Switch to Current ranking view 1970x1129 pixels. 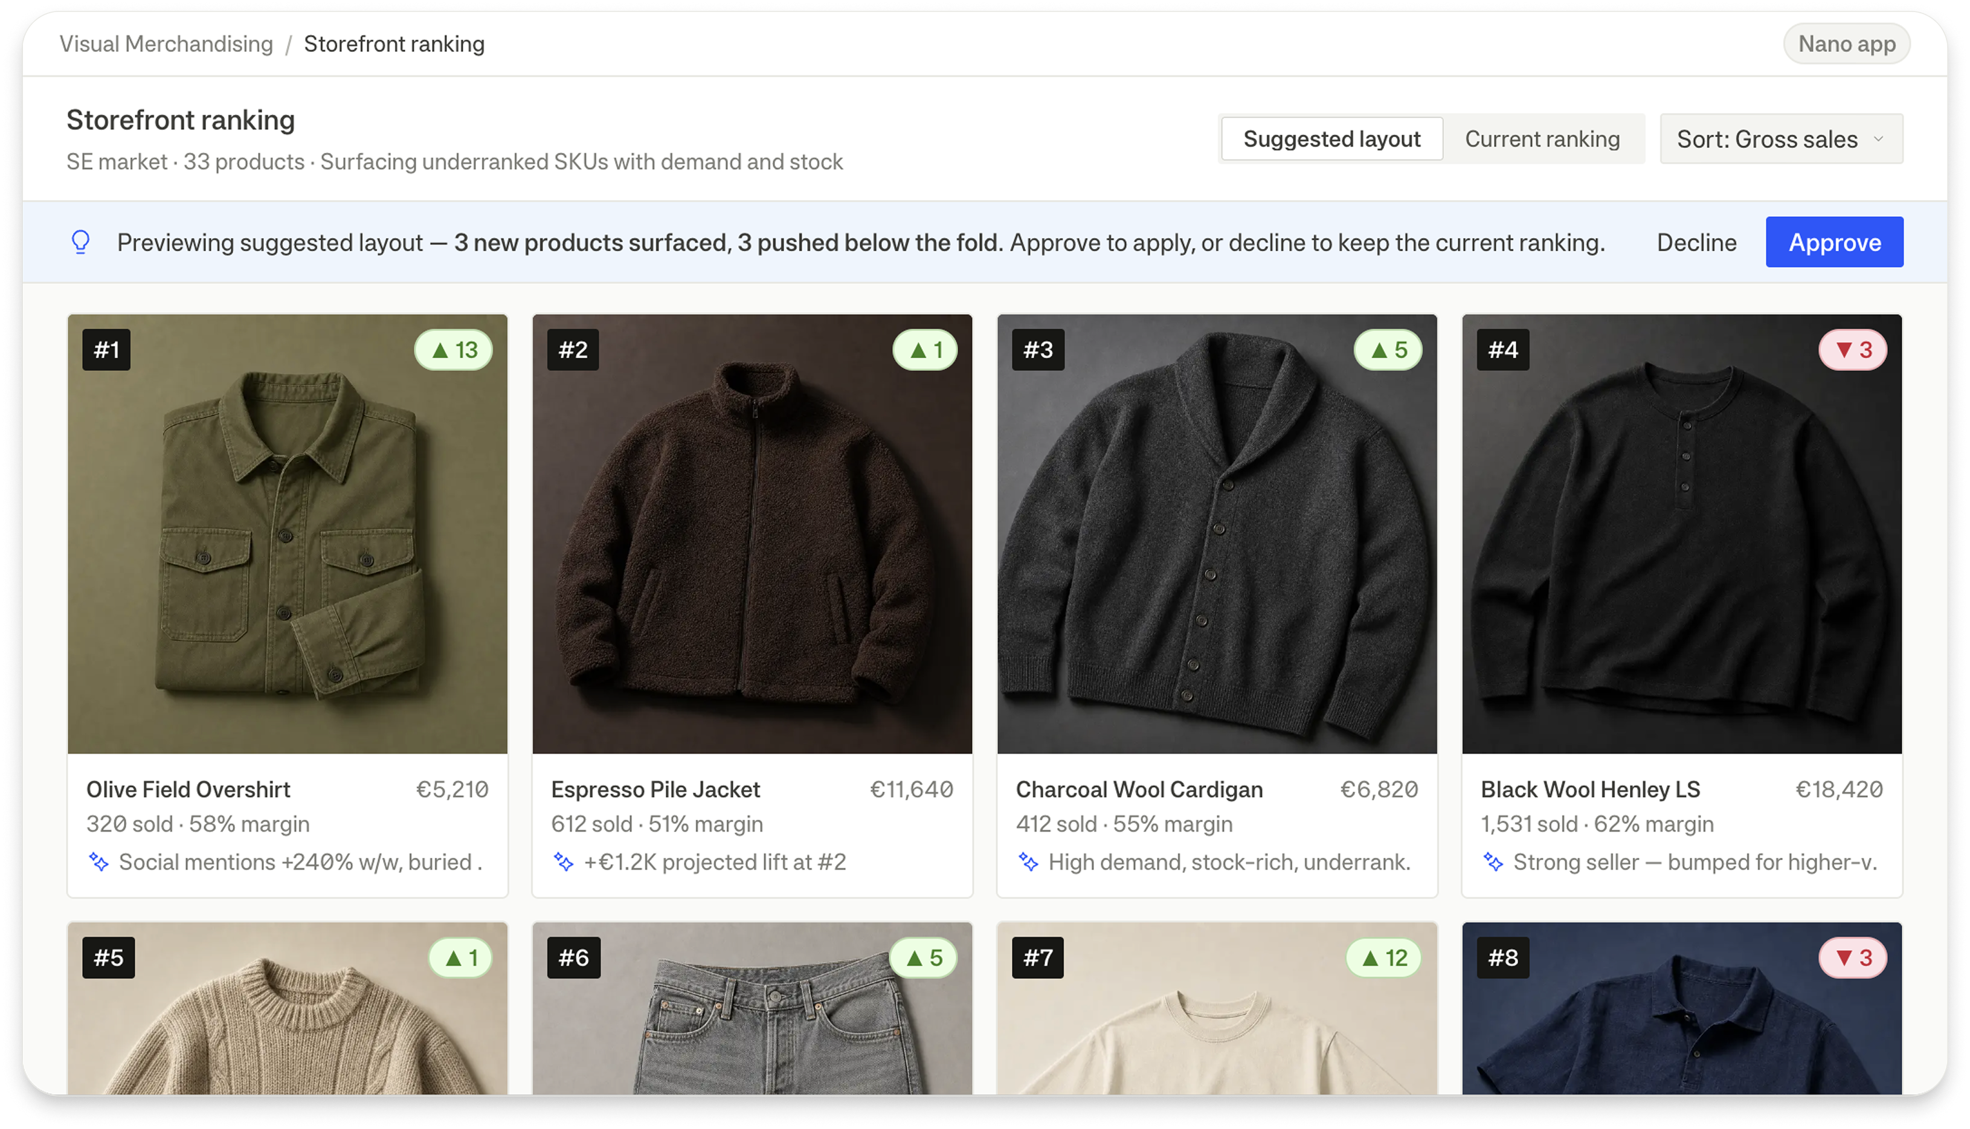click(x=1542, y=139)
